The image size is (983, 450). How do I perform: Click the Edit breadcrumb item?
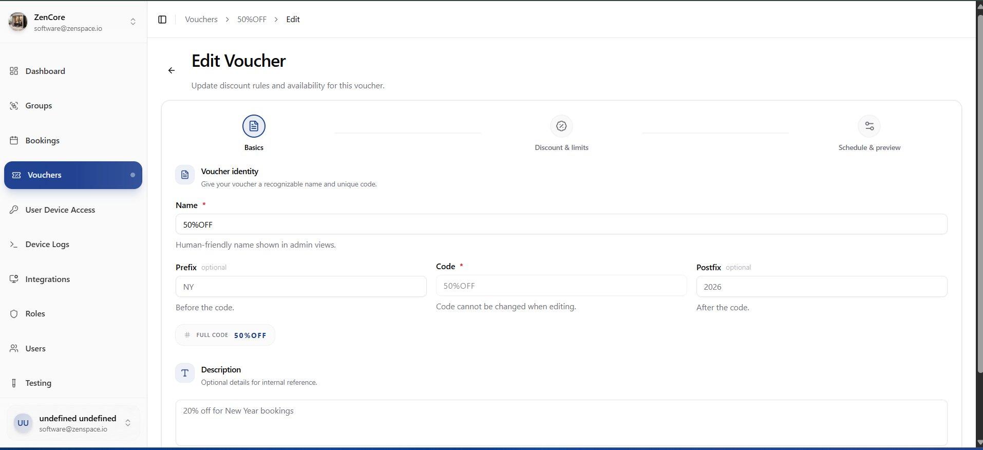pos(293,20)
